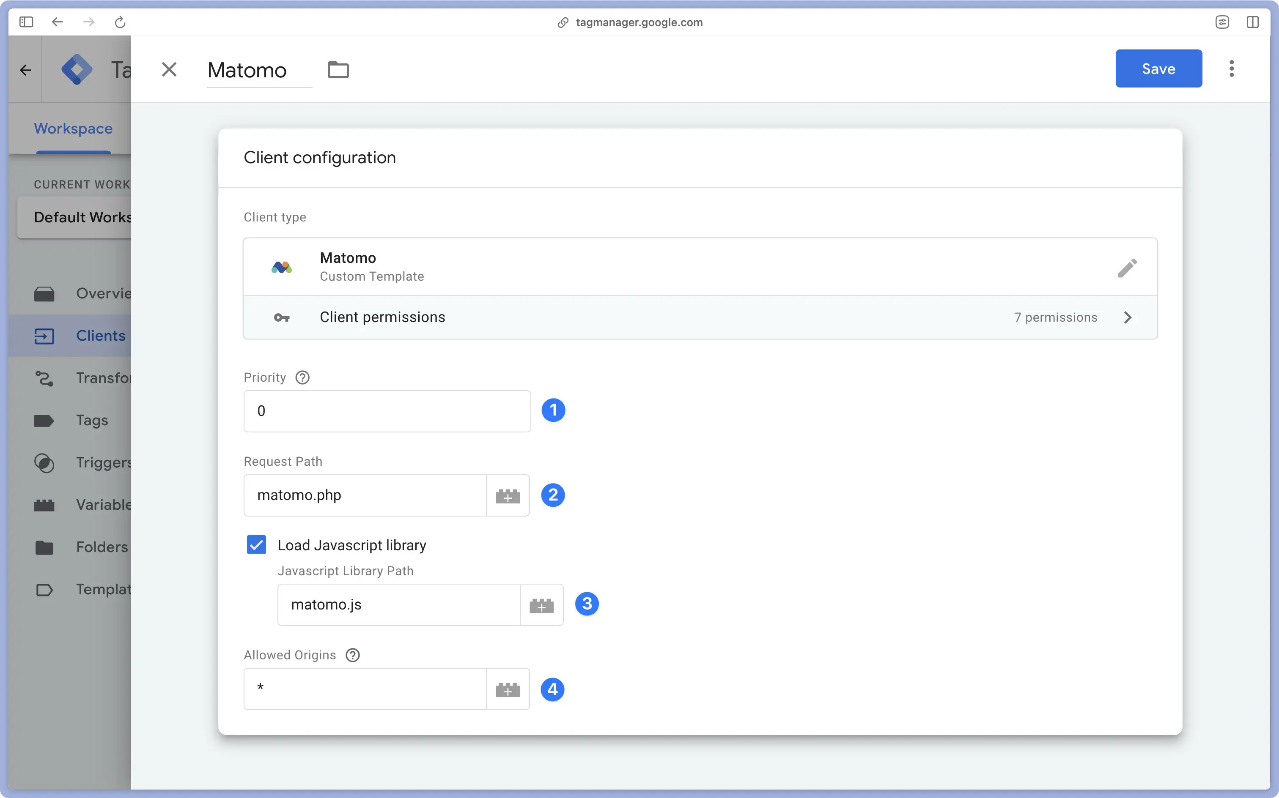
Task: Open Folders in the sidebar
Action: 70,547
